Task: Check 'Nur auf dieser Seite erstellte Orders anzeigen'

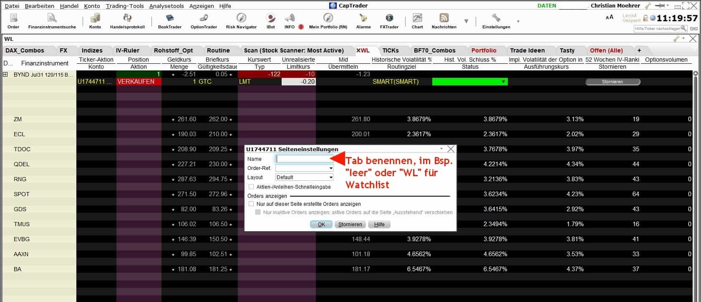Action: tap(251, 204)
